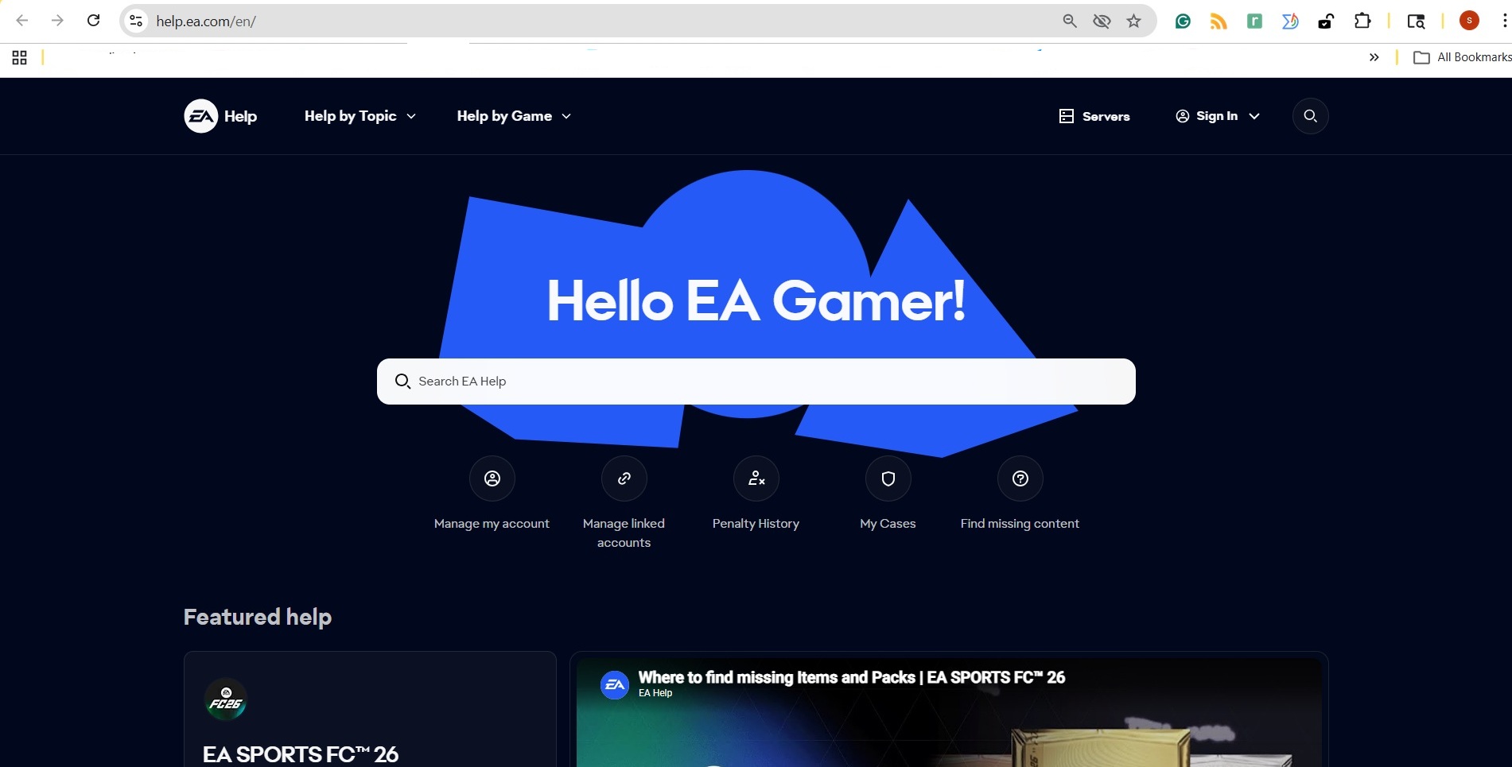
Task: Open the blue colorful extension icon
Action: coord(1290,21)
